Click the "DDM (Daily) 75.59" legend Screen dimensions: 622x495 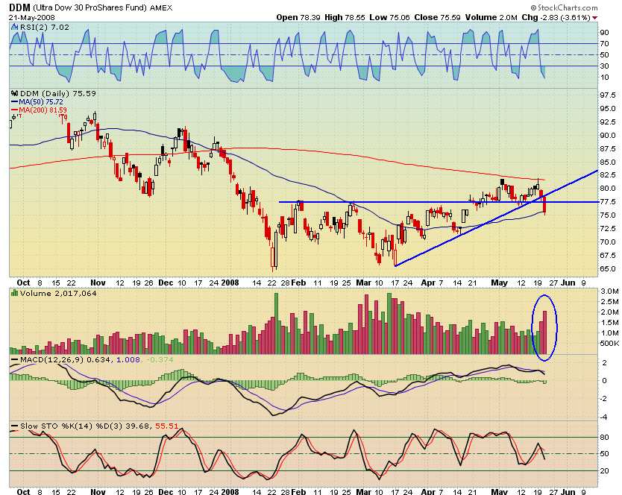coord(58,94)
